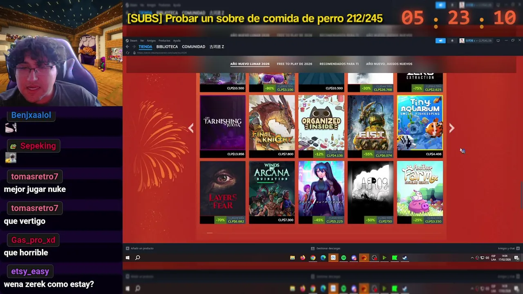Open the green Kick app in taskbar
The image size is (523, 294).
coord(395,258)
